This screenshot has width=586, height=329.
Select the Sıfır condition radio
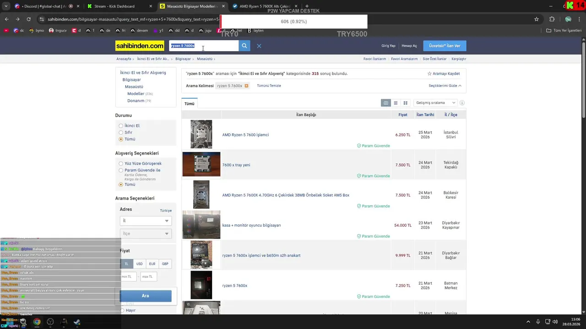(x=121, y=133)
